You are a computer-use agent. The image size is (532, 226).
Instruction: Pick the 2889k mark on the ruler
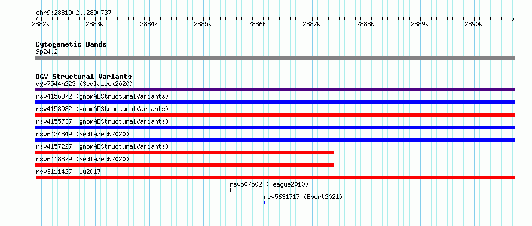tap(420, 25)
